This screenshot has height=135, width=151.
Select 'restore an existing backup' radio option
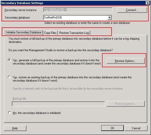pos(10,77)
